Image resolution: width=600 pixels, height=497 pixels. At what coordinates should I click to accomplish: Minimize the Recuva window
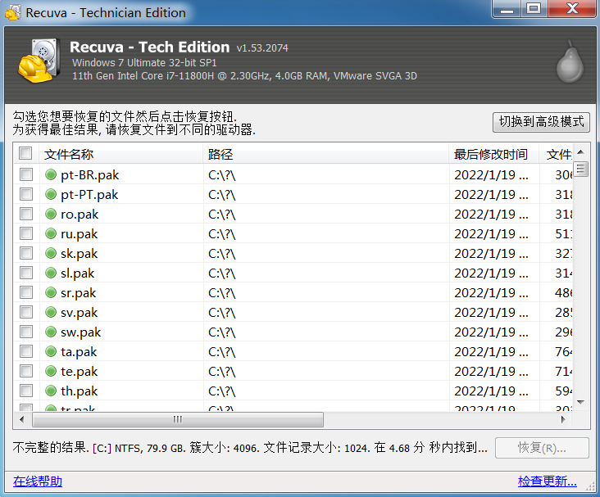tap(507, 9)
